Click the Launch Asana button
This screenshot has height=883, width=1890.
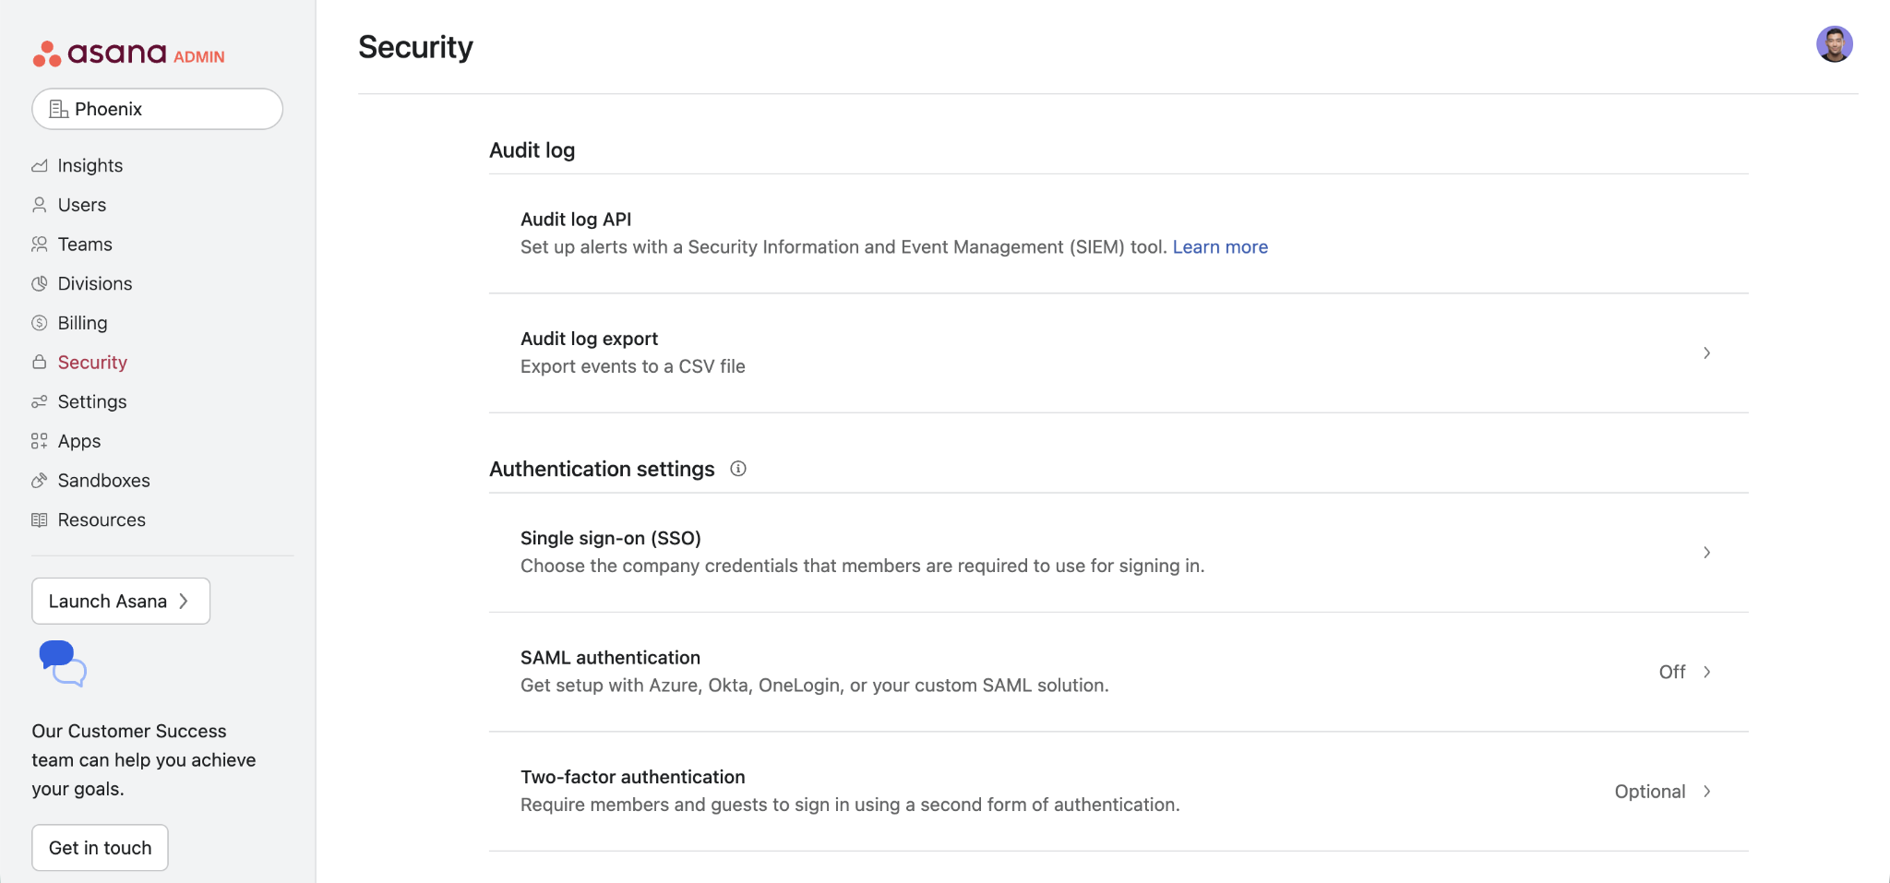(121, 602)
